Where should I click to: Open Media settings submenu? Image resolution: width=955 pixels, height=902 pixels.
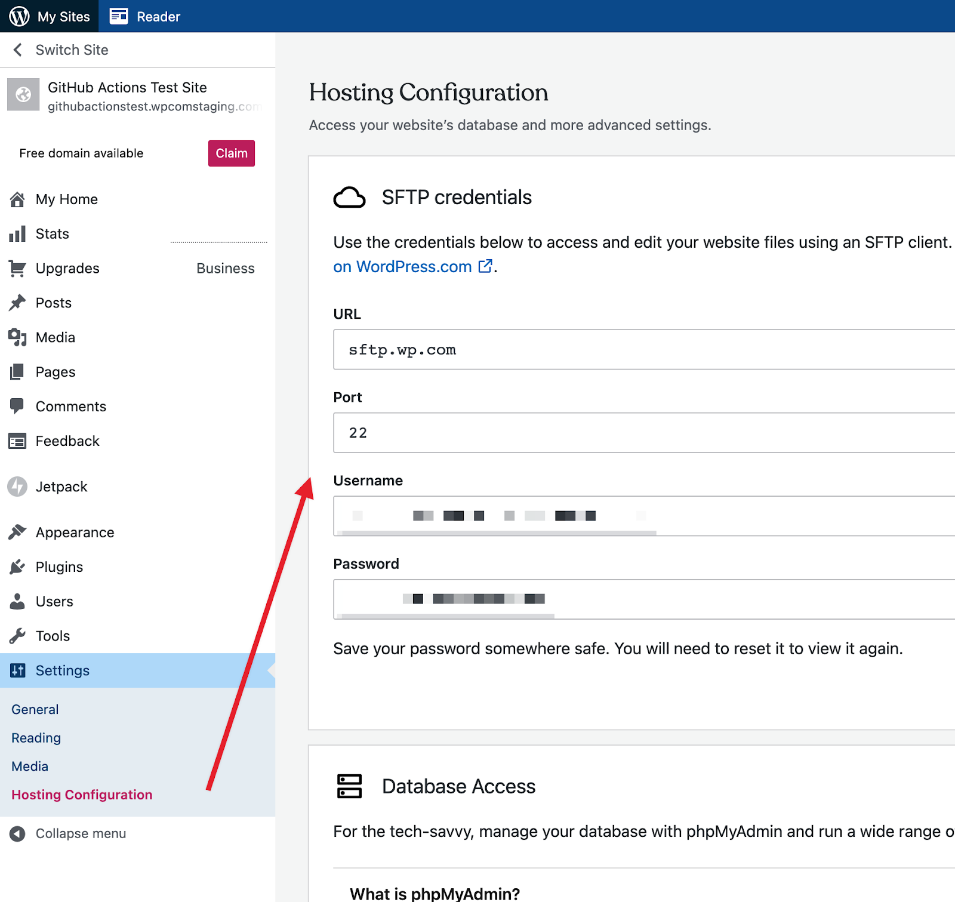30,766
